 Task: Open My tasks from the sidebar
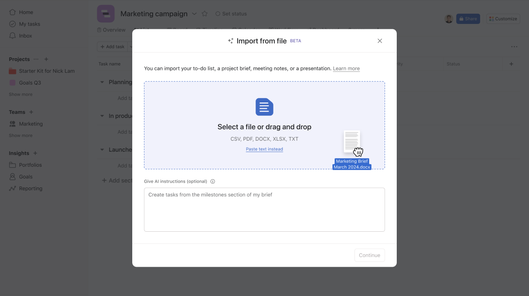tap(29, 24)
